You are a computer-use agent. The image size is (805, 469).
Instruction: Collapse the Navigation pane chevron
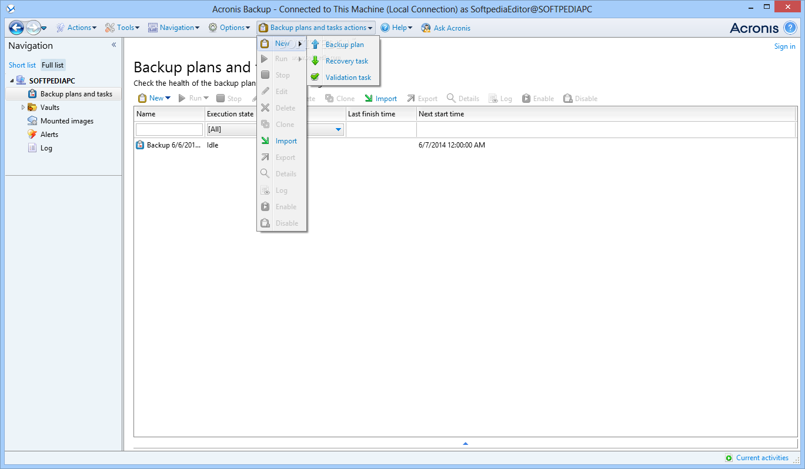[x=114, y=45]
